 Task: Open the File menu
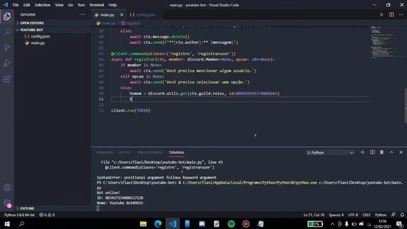pyautogui.click(x=15, y=5)
